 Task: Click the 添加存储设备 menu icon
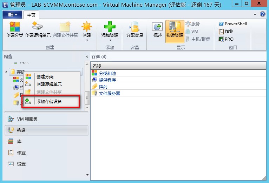click(x=28, y=102)
